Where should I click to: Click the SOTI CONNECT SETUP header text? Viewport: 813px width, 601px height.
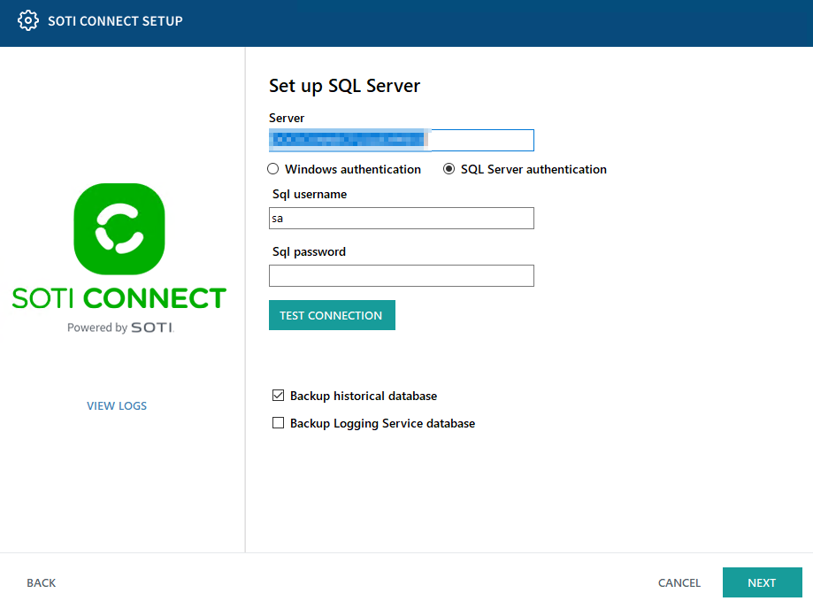114,19
